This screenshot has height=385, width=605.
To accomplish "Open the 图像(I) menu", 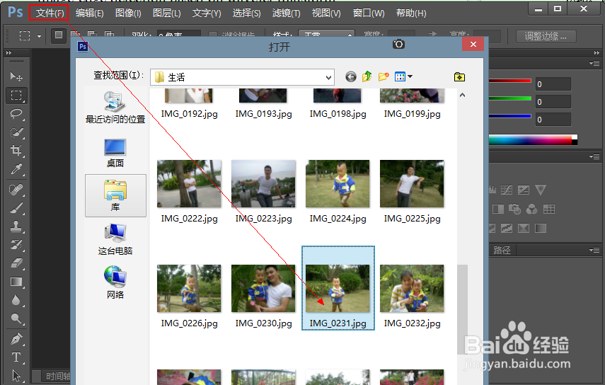I will [128, 13].
